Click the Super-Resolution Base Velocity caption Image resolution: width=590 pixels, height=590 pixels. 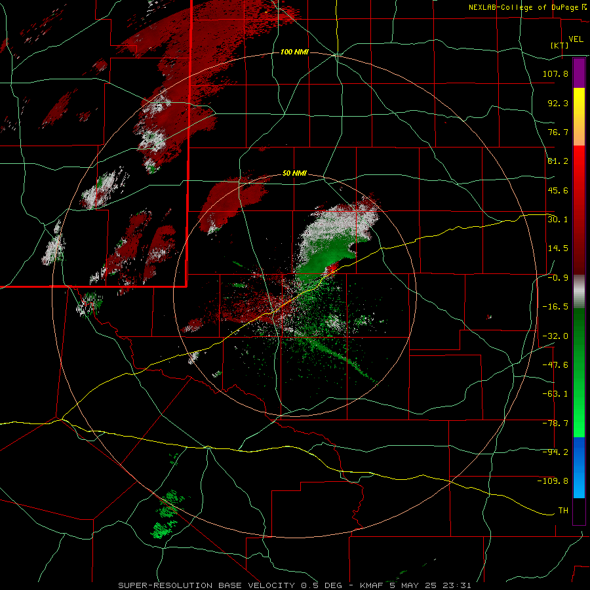pyautogui.click(x=294, y=585)
